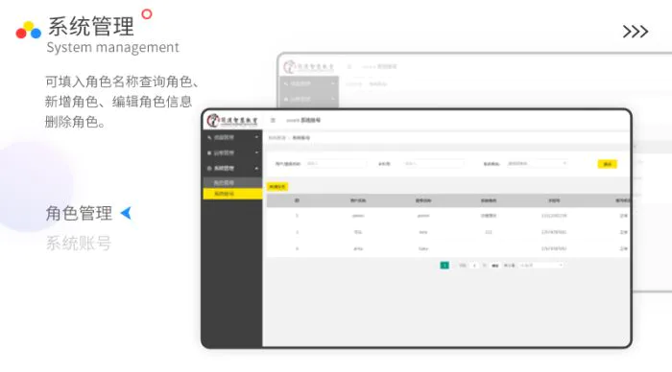Click the wrench icon of the first sidebar menu
This screenshot has width=672, height=372.
[209, 137]
